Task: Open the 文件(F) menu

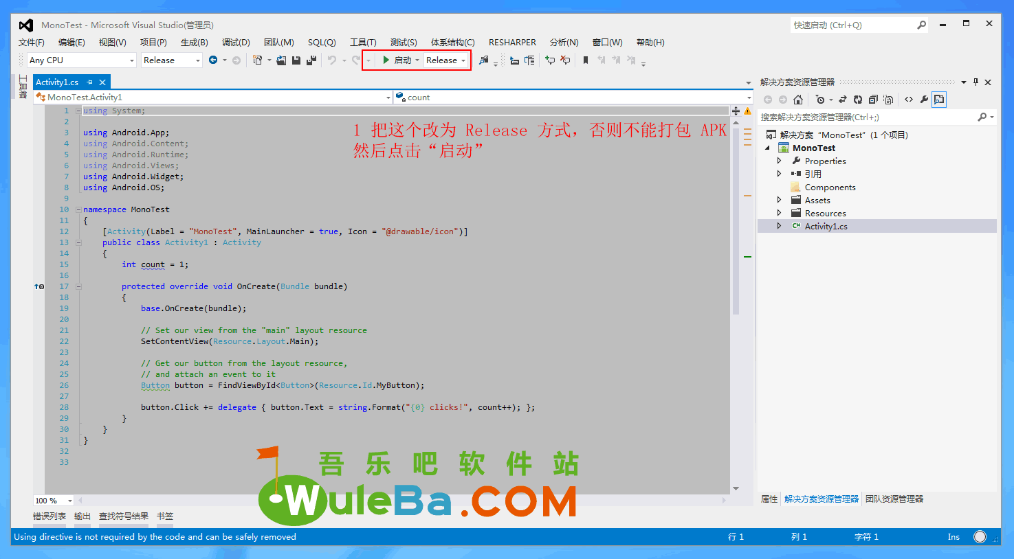Action: point(32,43)
